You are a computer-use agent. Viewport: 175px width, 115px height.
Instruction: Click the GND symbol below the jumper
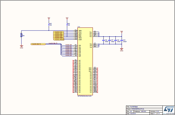click(21, 47)
